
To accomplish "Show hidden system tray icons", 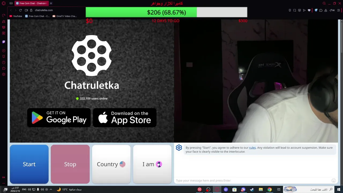I will [x=51, y=190].
